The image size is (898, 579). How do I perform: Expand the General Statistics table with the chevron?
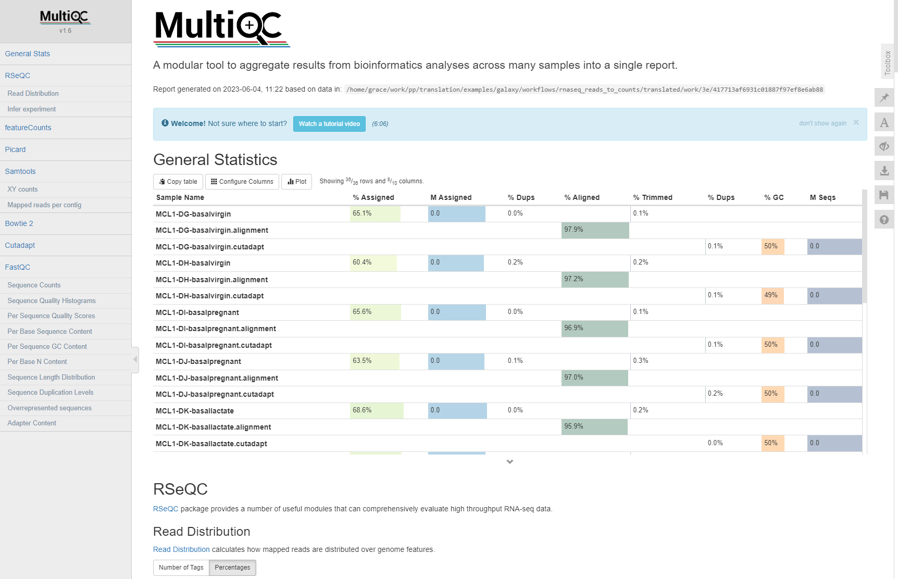click(510, 462)
